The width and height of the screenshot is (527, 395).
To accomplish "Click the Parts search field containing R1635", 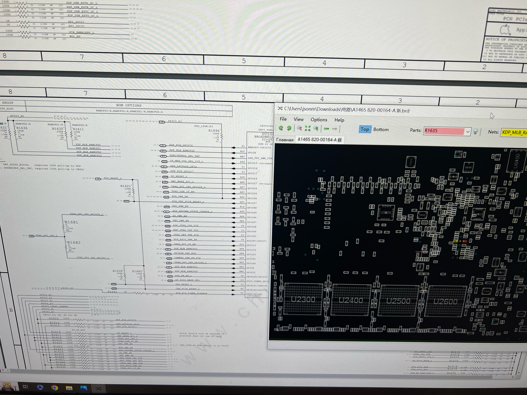I will (x=444, y=131).
